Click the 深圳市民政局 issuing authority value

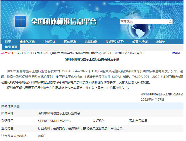pos(138,121)
